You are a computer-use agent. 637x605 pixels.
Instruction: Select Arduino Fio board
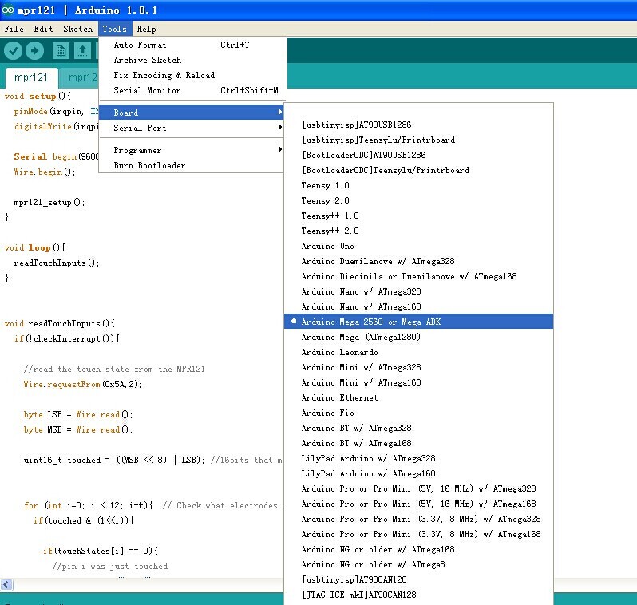[x=418, y=413]
